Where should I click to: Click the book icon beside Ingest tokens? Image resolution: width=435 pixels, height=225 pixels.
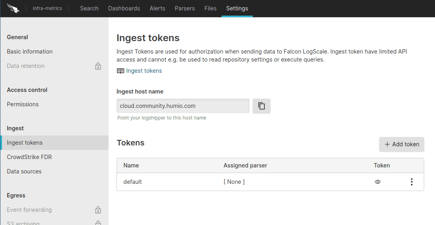coord(120,71)
